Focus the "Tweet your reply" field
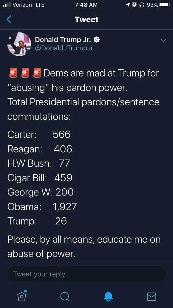 86,274
